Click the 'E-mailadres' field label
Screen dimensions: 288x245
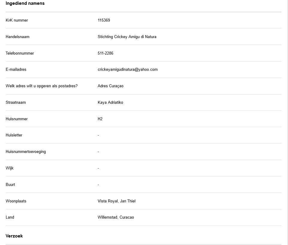[16, 70]
